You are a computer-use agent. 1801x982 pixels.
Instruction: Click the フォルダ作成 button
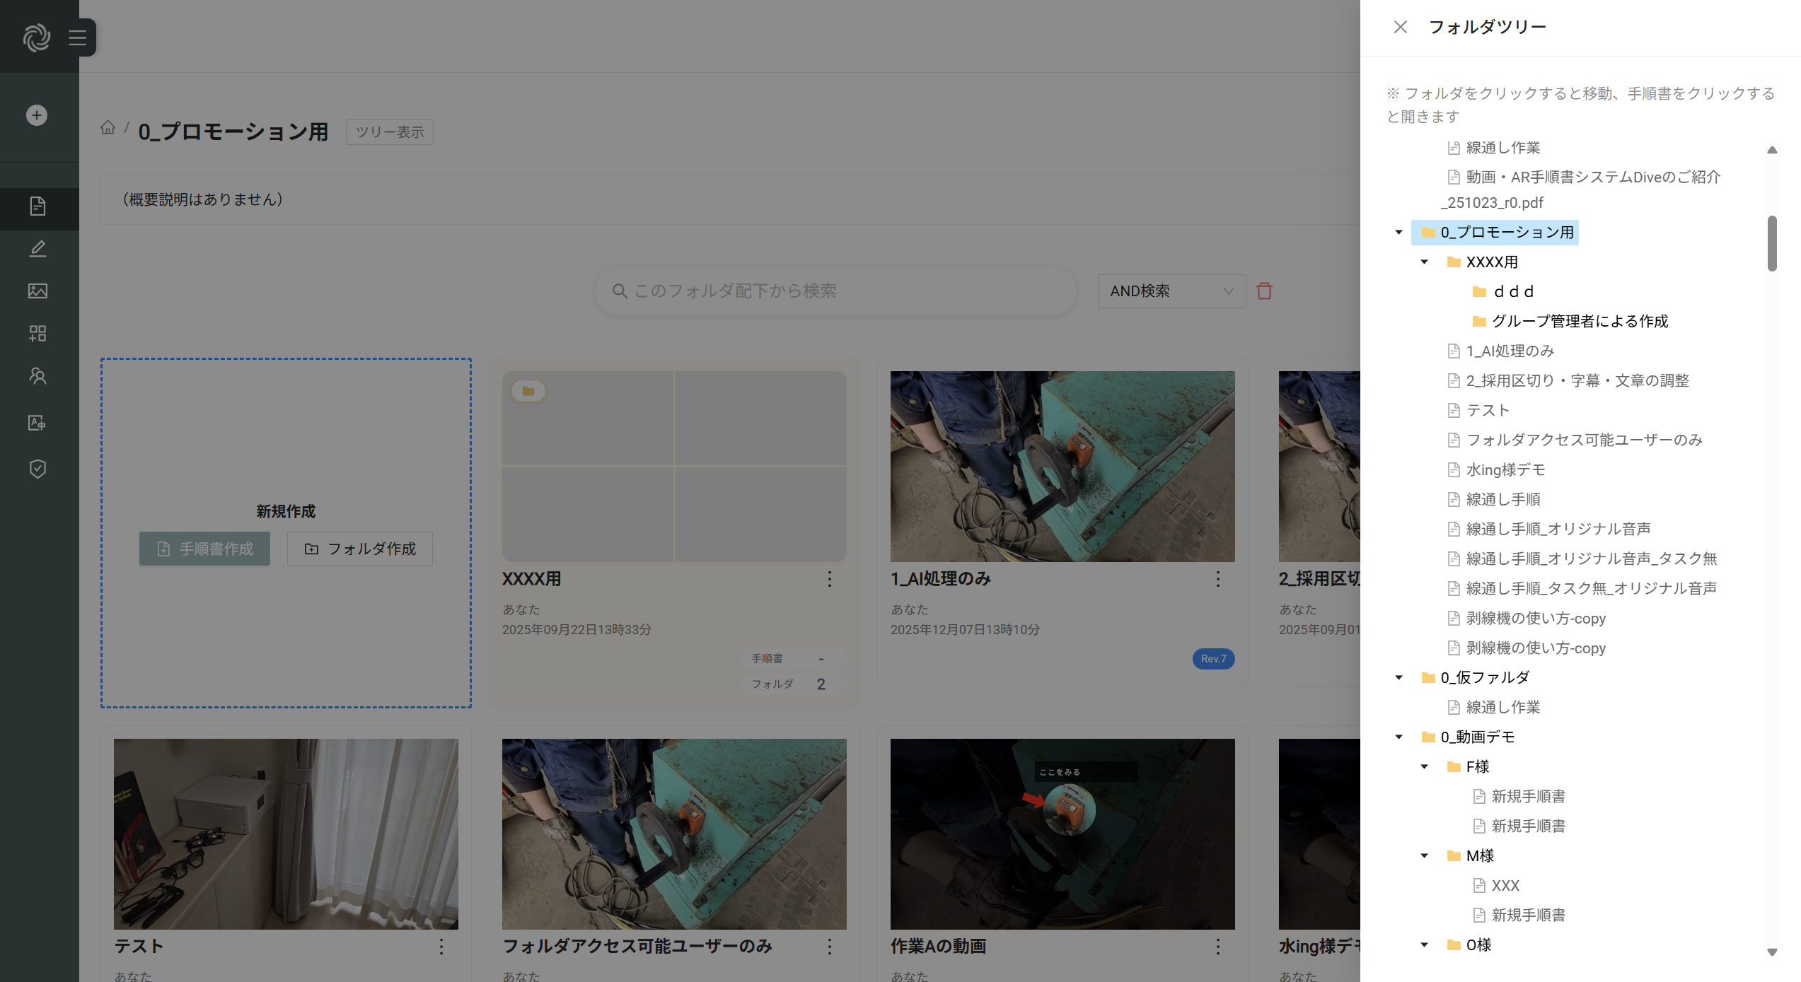[x=359, y=549]
